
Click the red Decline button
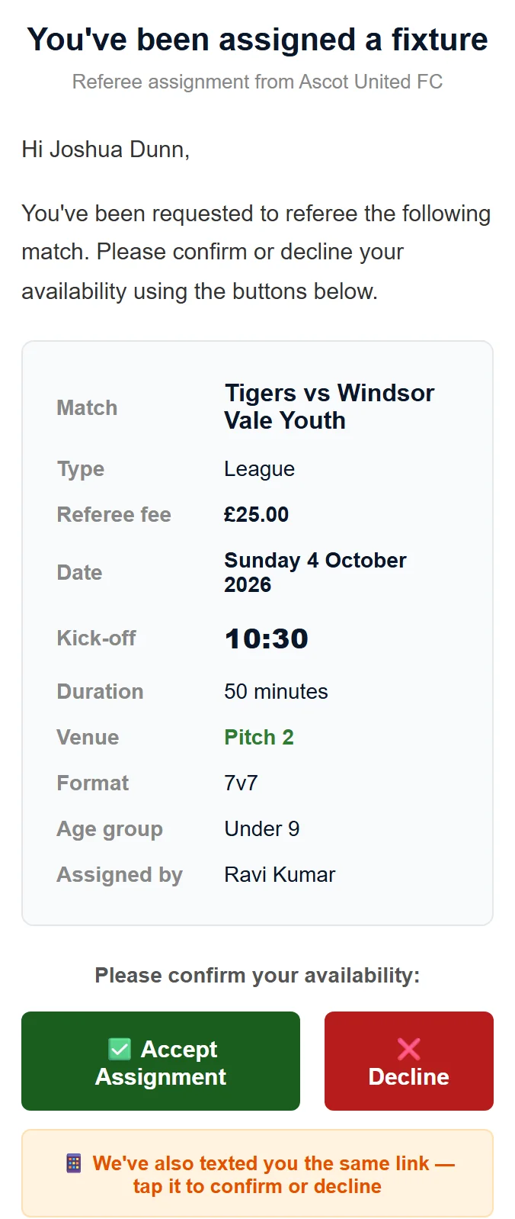(409, 1060)
